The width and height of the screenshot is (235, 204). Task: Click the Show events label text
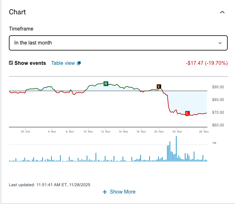(x=30, y=63)
